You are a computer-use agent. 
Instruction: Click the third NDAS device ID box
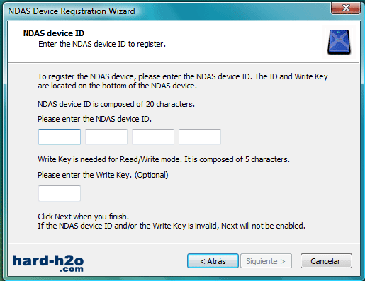click(153, 137)
